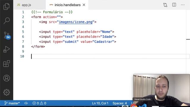Close the inicio.handlebars tab
190x107 pixels.
84,5
